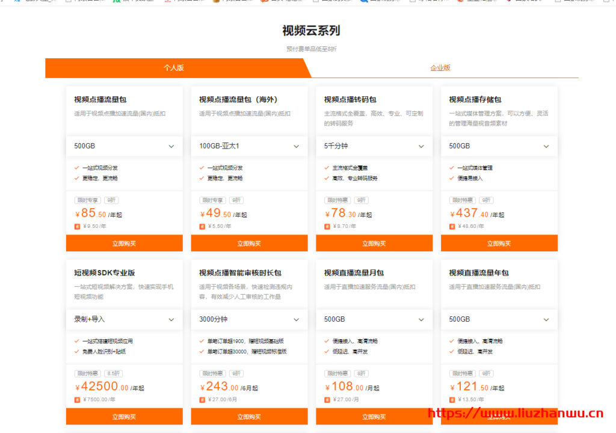This screenshot has height=433, width=616.
Task: Click the coupon icon beside ¥7500.00/年
Action: coord(76,401)
